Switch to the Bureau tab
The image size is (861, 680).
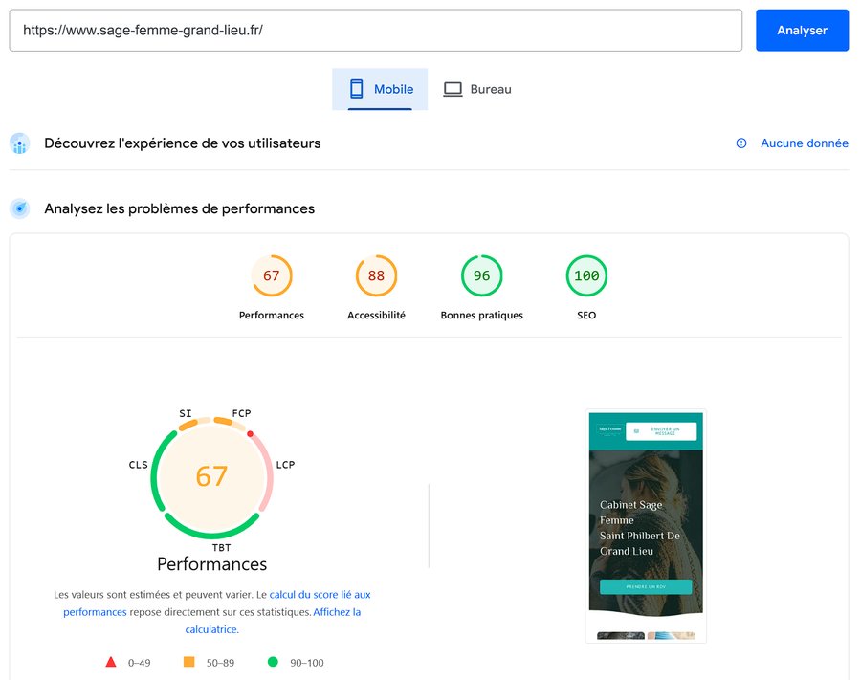click(478, 88)
